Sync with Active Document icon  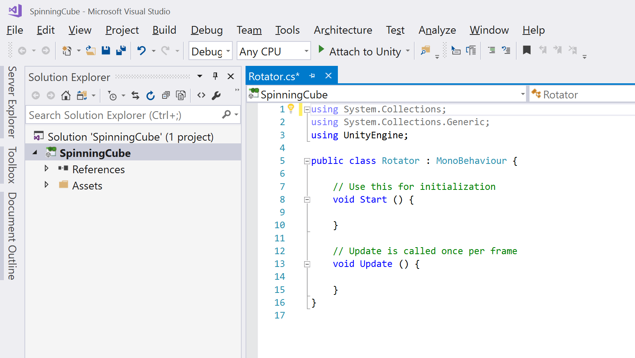(x=135, y=95)
